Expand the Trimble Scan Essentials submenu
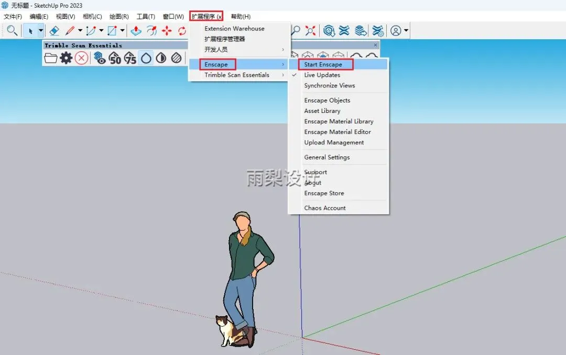The height and width of the screenshot is (355, 566). (238, 75)
